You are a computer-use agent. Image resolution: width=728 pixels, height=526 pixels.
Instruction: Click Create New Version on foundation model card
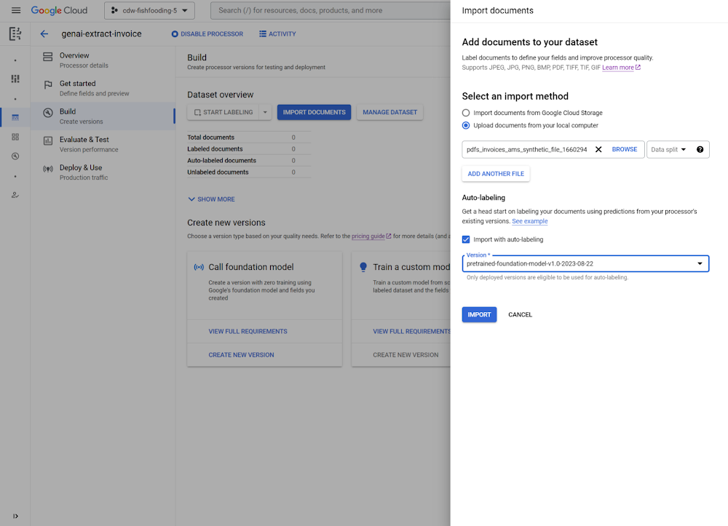241,355
